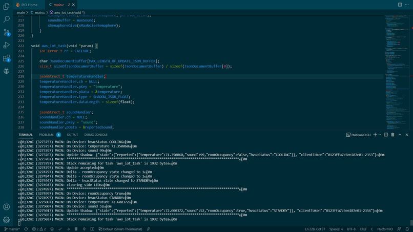Open the Run and Debug view
Image resolution: width=413 pixels, height=232 pixels.
(x=6, y=45)
